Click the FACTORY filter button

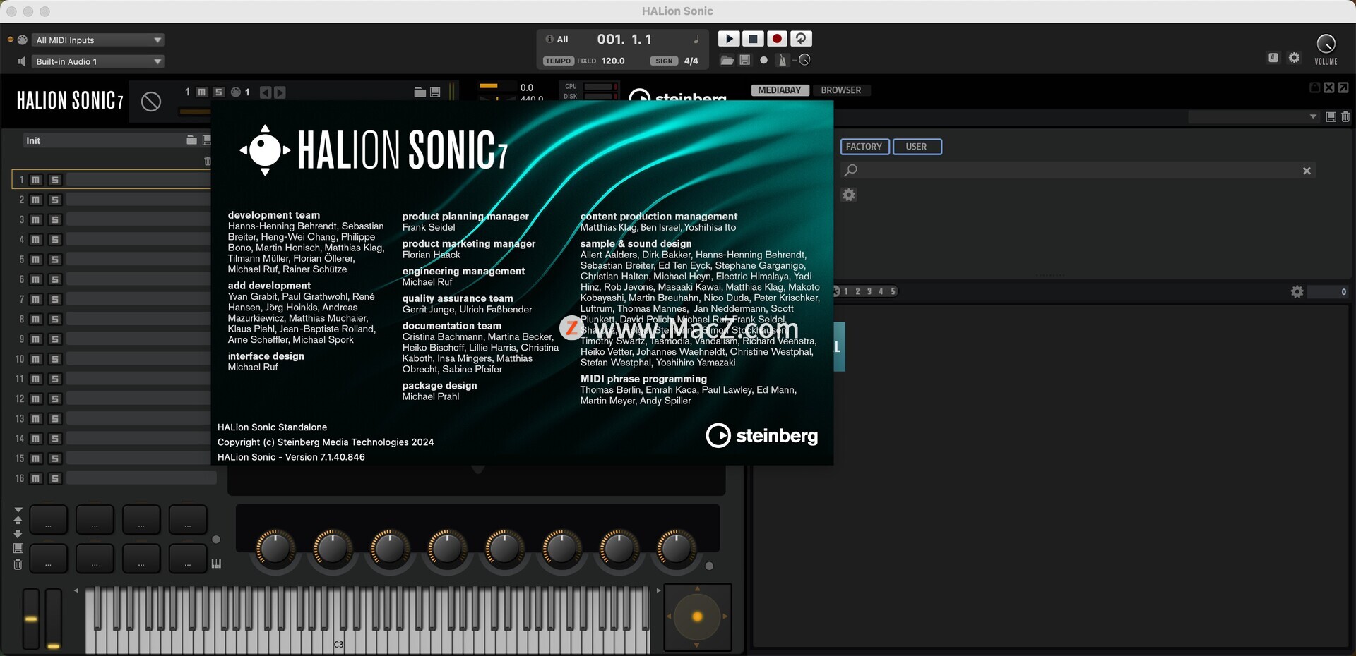(864, 147)
